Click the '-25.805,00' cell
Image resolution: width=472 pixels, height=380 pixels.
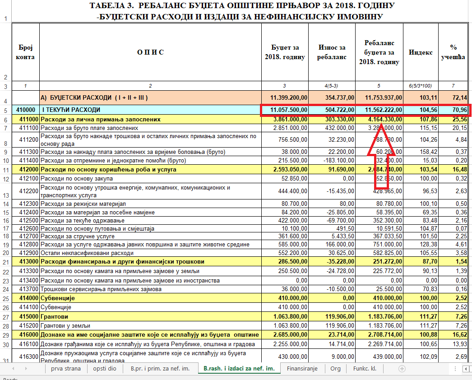(x=332, y=212)
